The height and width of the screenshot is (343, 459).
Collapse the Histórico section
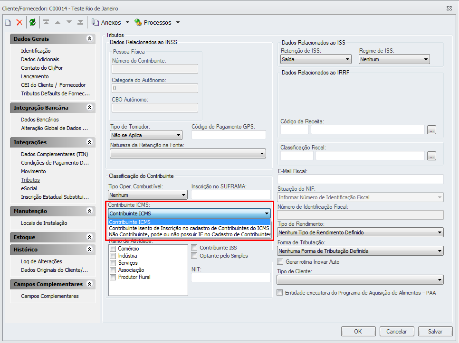pyautogui.click(x=90, y=249)
